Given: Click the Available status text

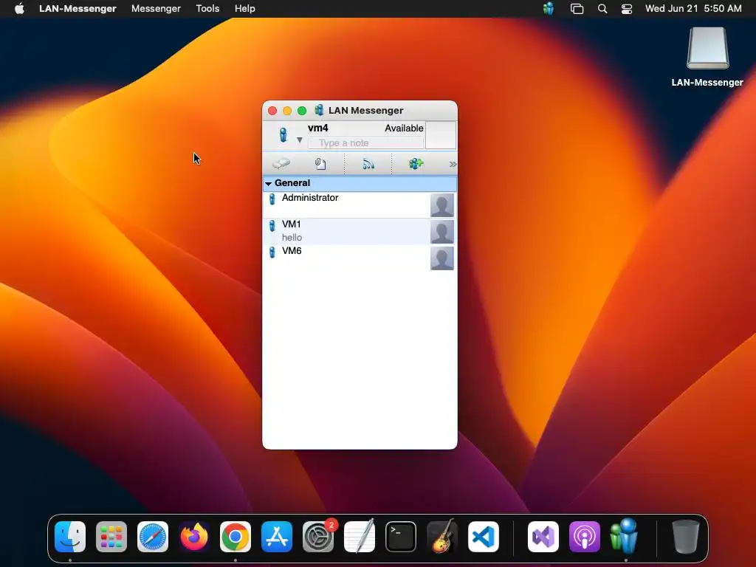Looking at the screenshot, I should (404, 128).
